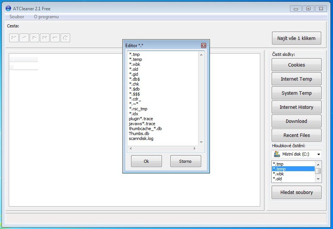The width and height of the screenshot is (333, 229).
Task: Close the Editor *.* dialog with X
Action: pos(203,45)
